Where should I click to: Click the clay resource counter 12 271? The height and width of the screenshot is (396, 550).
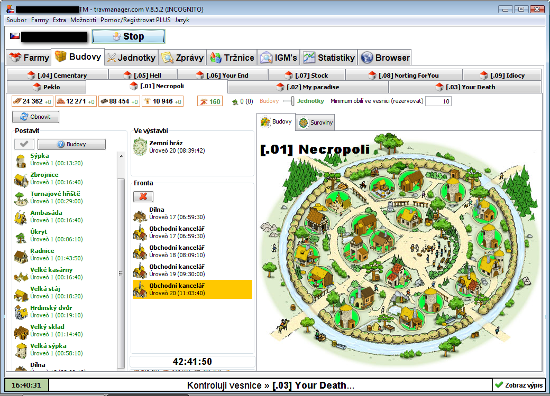point(76,101)
